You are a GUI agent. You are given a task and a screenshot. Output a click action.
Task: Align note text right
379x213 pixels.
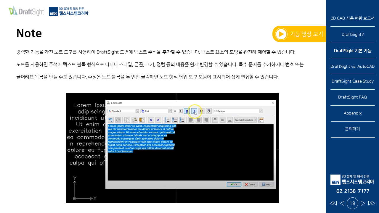point(206,120)
